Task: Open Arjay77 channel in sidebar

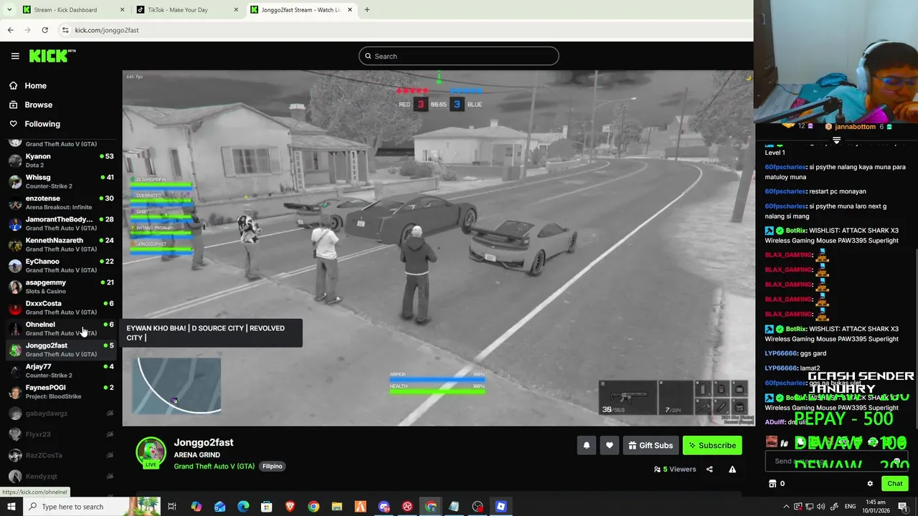Action: 61,371
